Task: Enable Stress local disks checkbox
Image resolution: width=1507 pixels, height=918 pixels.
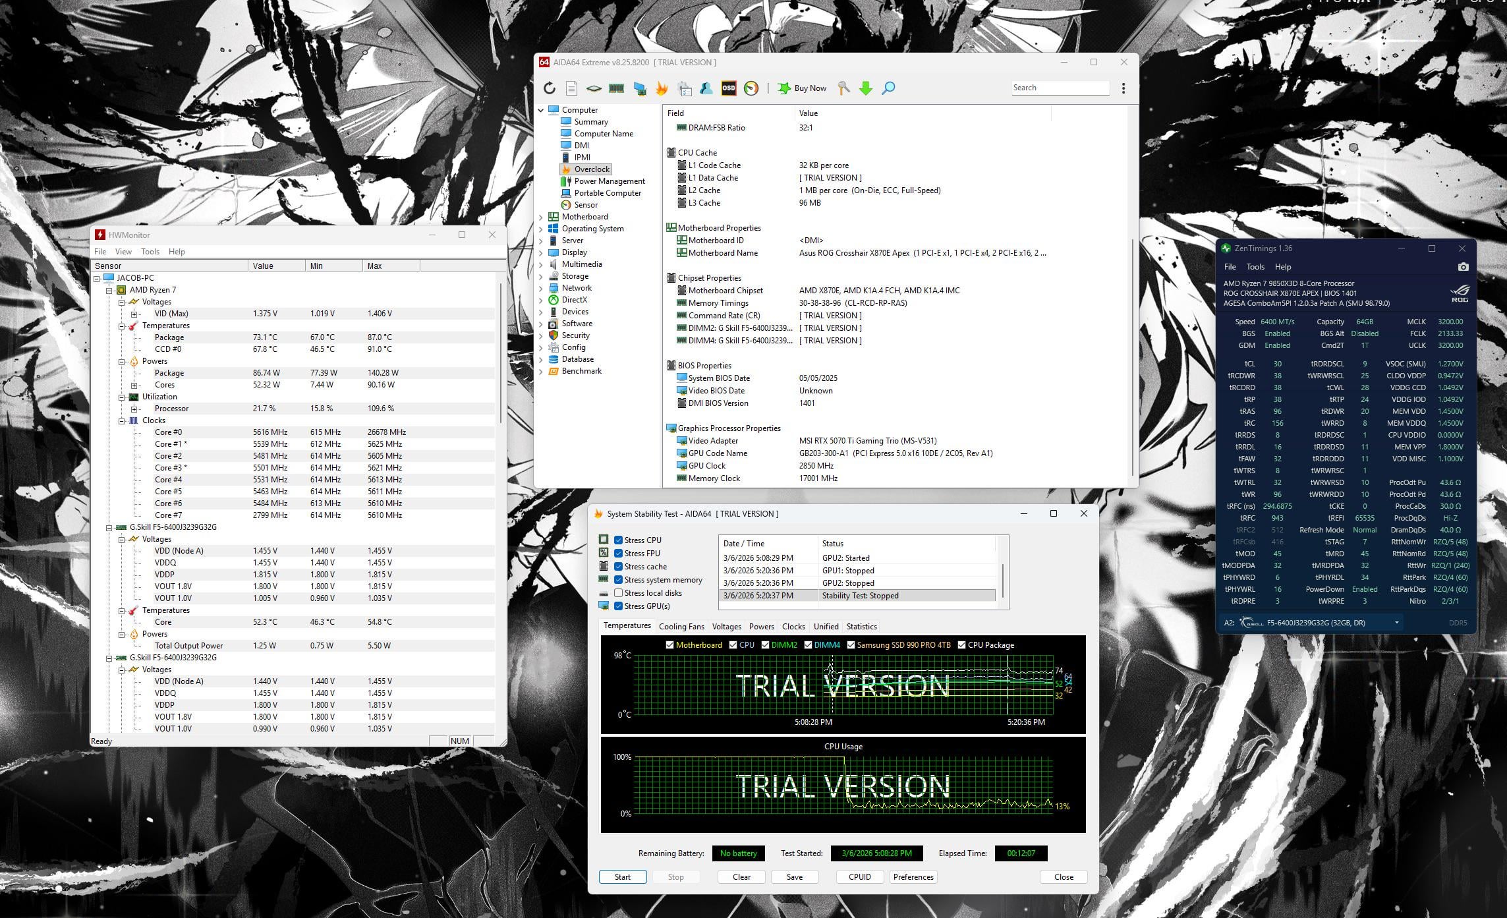Action: click(618, 593)
